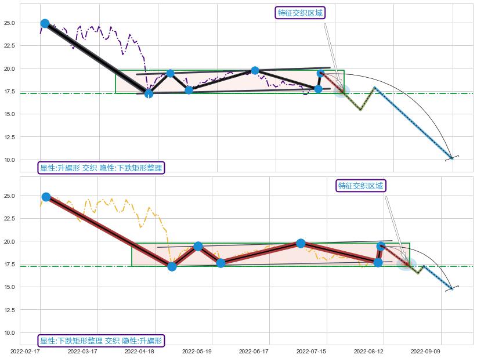Screen dimensions: 477x358
Task: Click the highest blue marker inside bottom chart's green rectangle
Action: pyautogui.click(x=301, y=243)
